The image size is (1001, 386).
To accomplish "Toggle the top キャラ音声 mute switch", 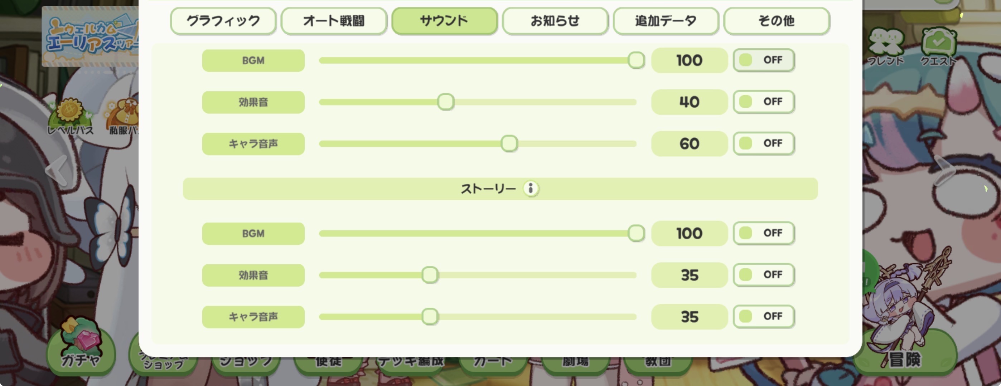I will (763, 143).
